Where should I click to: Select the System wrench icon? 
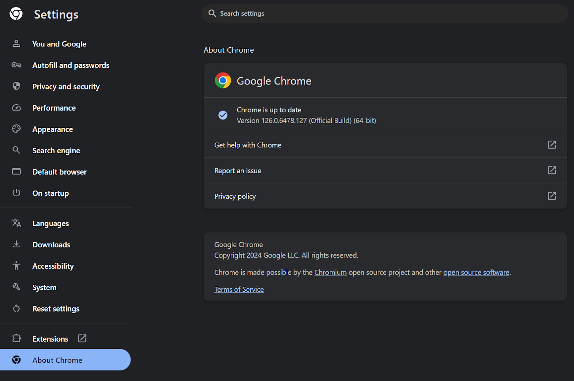[16, 287]
